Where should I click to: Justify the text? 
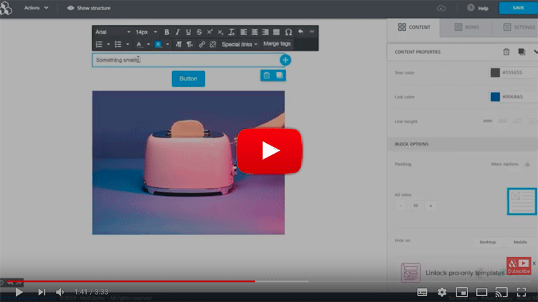(276, 32)
